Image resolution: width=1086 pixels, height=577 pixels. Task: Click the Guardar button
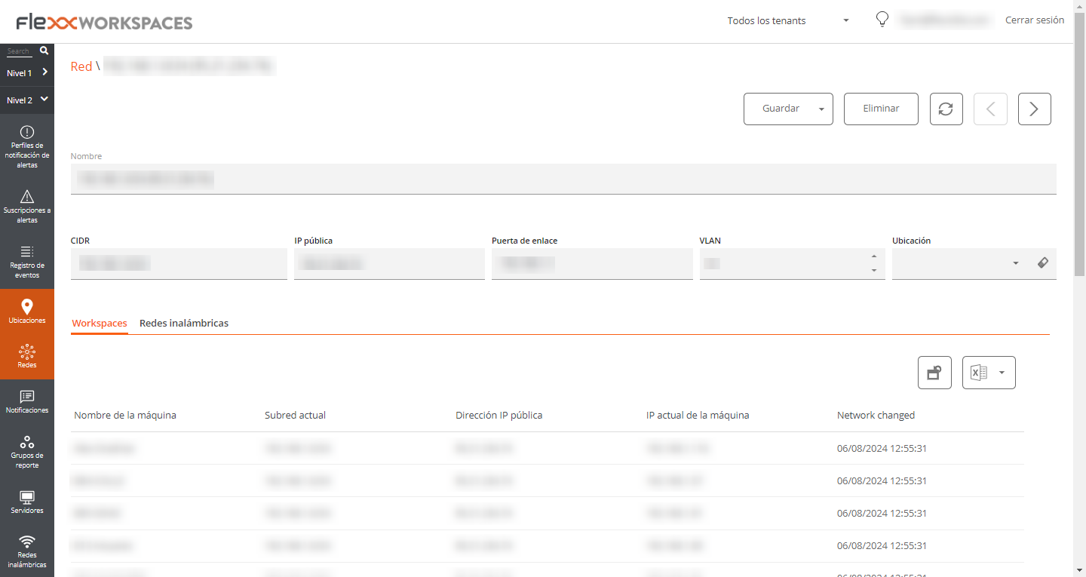[x=781, y=109]
